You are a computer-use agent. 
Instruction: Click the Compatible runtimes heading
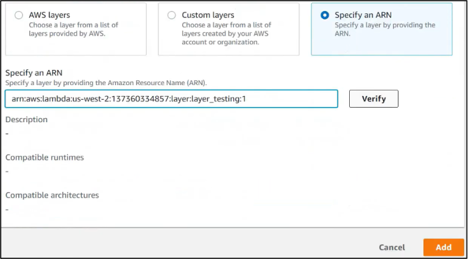point(44,157)
